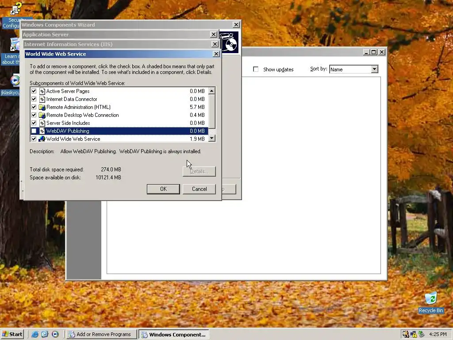453x340 pixels.
Task: Select the 'Server Side Includes' row text
Action: click(68, 123)
